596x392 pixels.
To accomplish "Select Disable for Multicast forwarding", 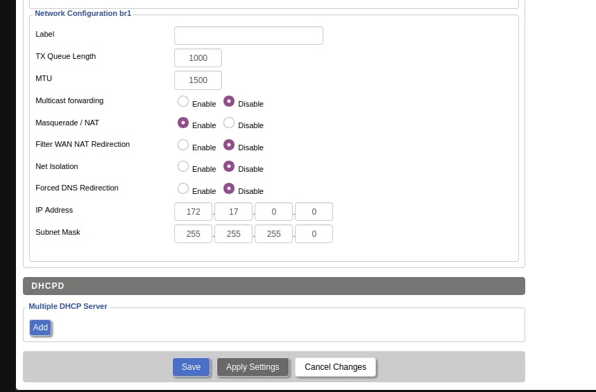I will click(229, 101).
